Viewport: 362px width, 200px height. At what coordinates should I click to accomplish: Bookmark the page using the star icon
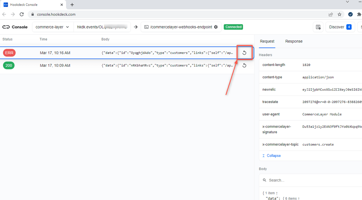pyautogui.click(x=340, y=14)
